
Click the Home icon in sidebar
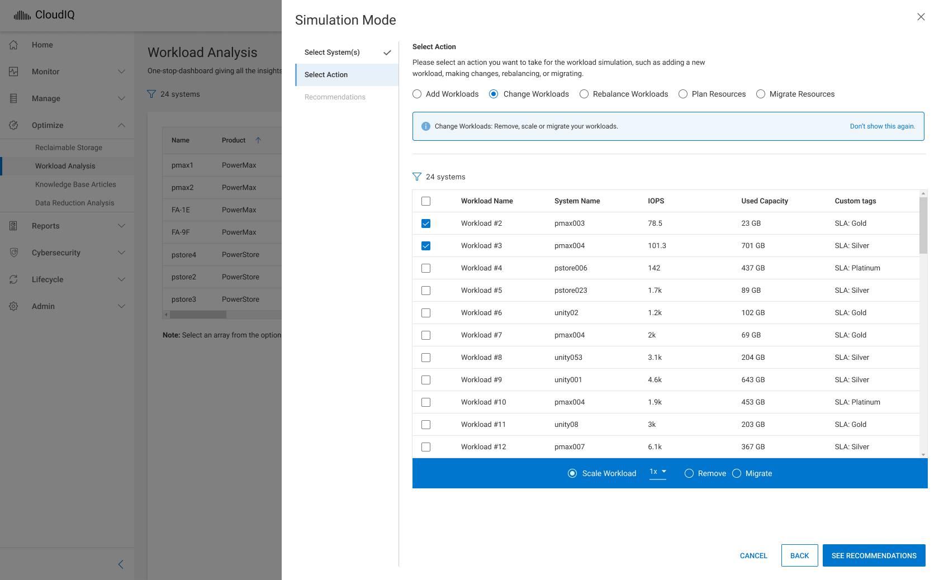click(x=13, y=45)
